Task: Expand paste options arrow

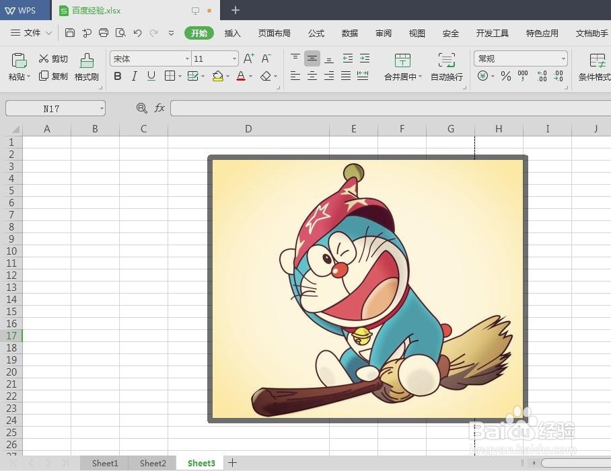Action: pyautogui.click(x=28, y=77)
